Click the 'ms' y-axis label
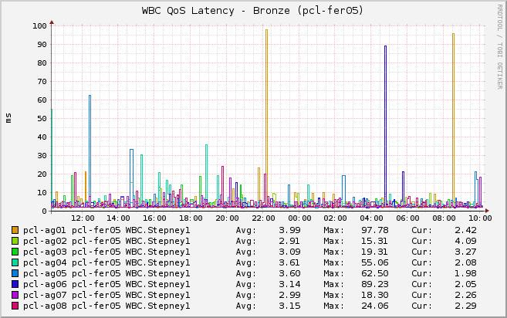 pyautogui.click(x=8, y=117)
